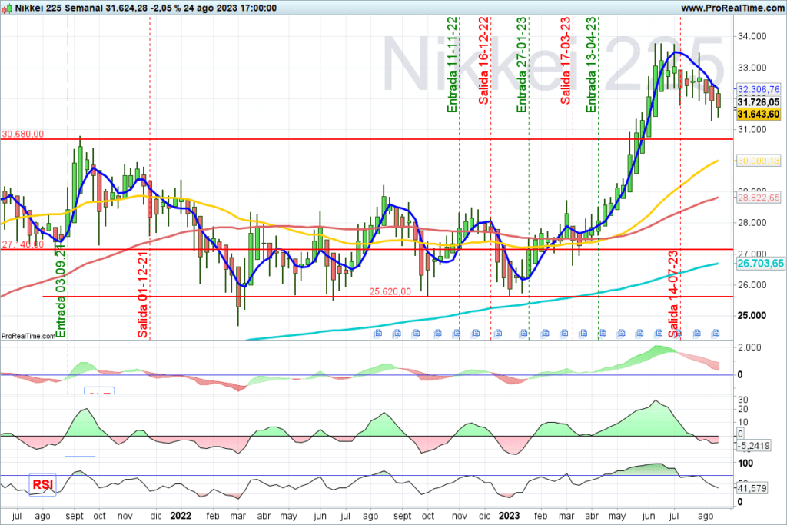Select the 28.822,65 moving average label
The height and width of the screenshot is (525, 787).
point(759,198)
